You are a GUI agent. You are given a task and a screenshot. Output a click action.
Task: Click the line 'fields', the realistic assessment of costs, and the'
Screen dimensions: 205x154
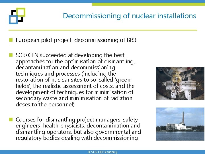click(x=75, y=86)
